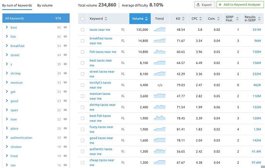
Task: Switch to By num of keywords tab
Action: 17,5
